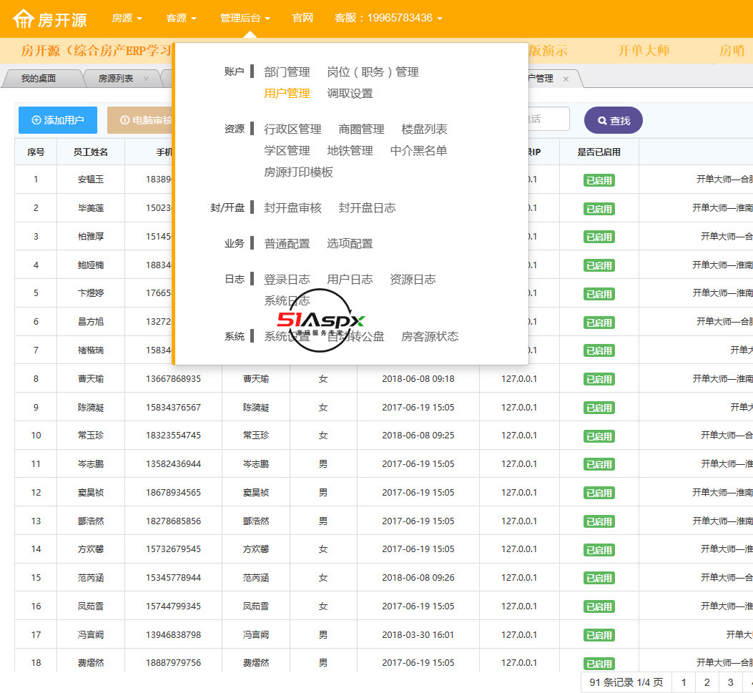The width and height of the screenshot is (753, 693).
Task: Collapse the 管理后台 dropdown menu
Action: (x=245, y=18)
